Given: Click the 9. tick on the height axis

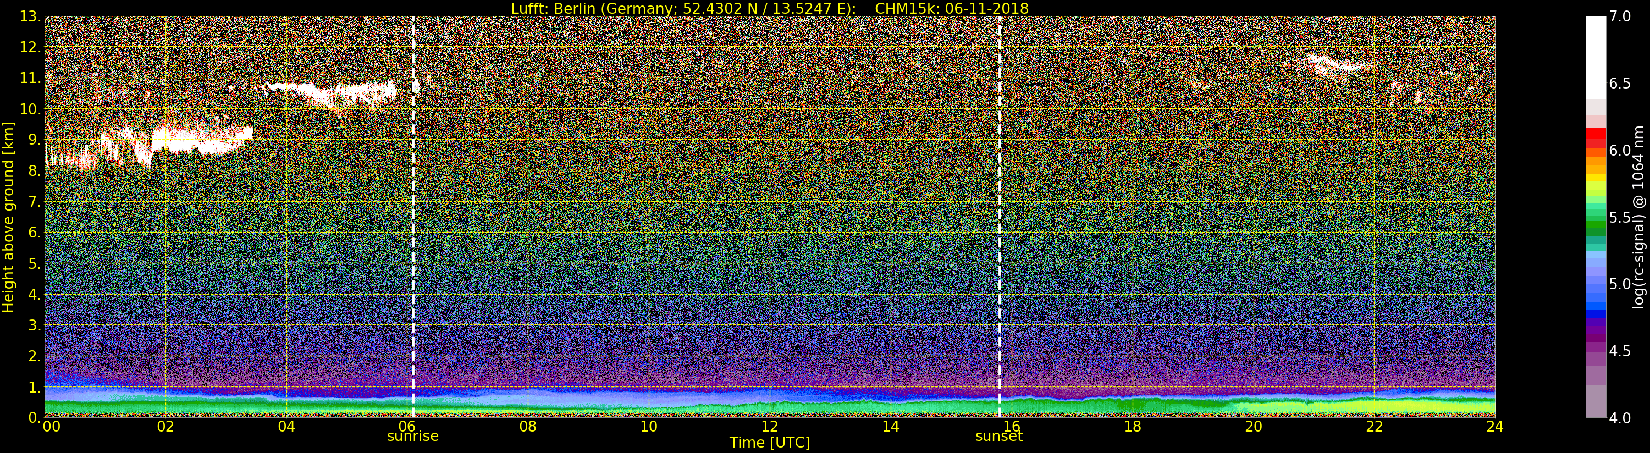Looking at the screenshot, I should click(x=35, y=140).
